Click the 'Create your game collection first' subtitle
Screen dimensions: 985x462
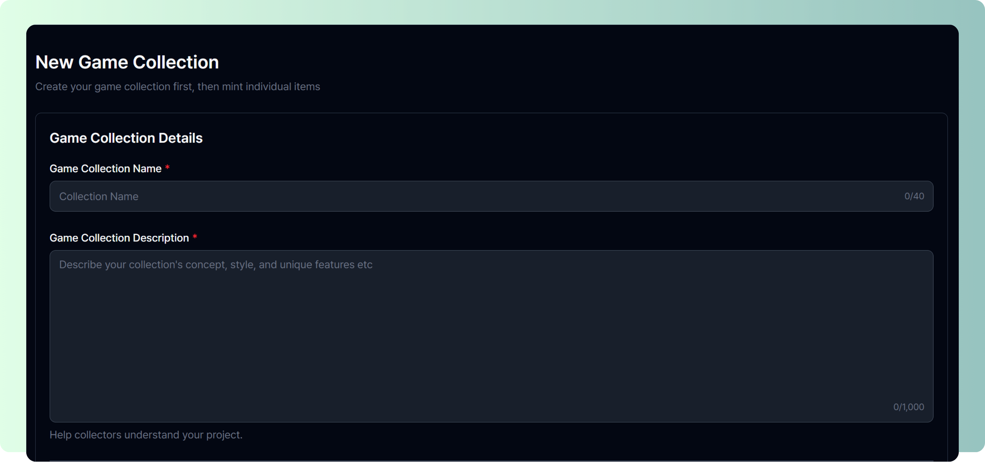tap(177, 87)
